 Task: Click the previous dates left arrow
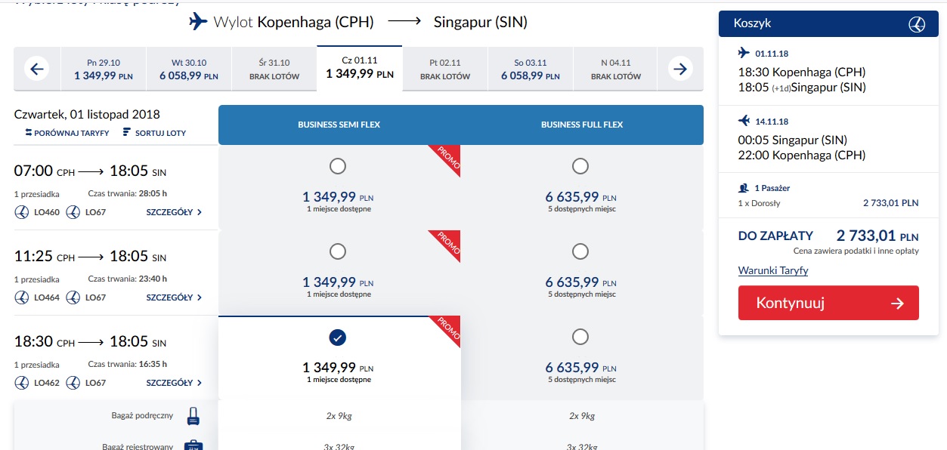click(37, 69)
